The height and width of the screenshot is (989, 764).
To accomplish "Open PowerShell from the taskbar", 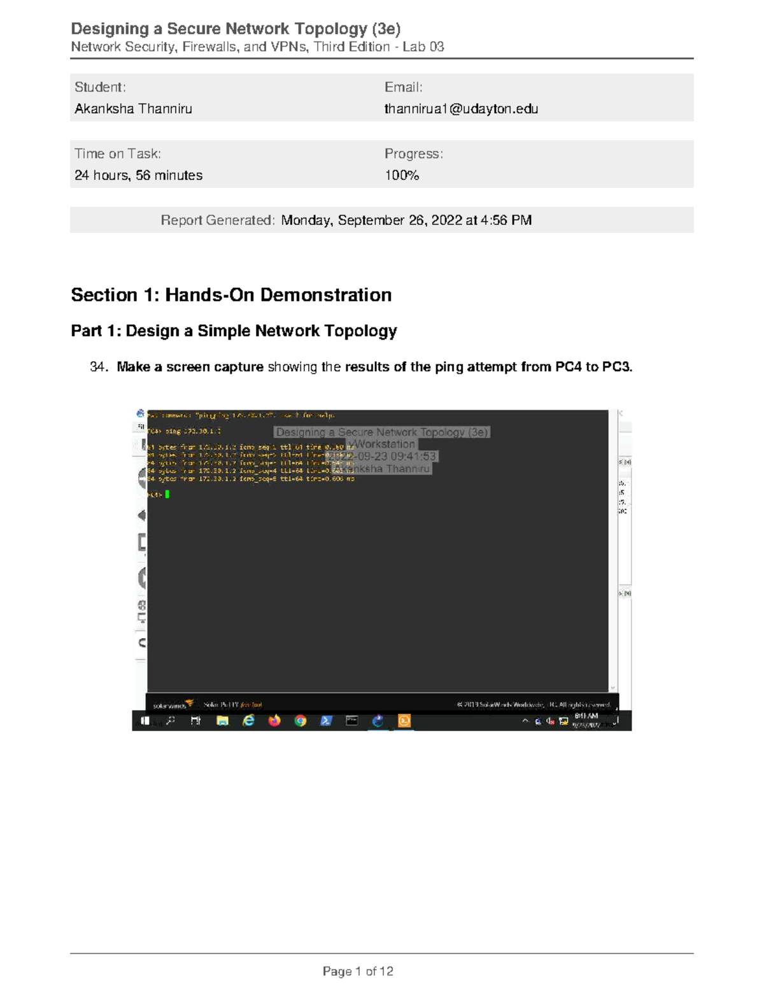I will [326, 721].
